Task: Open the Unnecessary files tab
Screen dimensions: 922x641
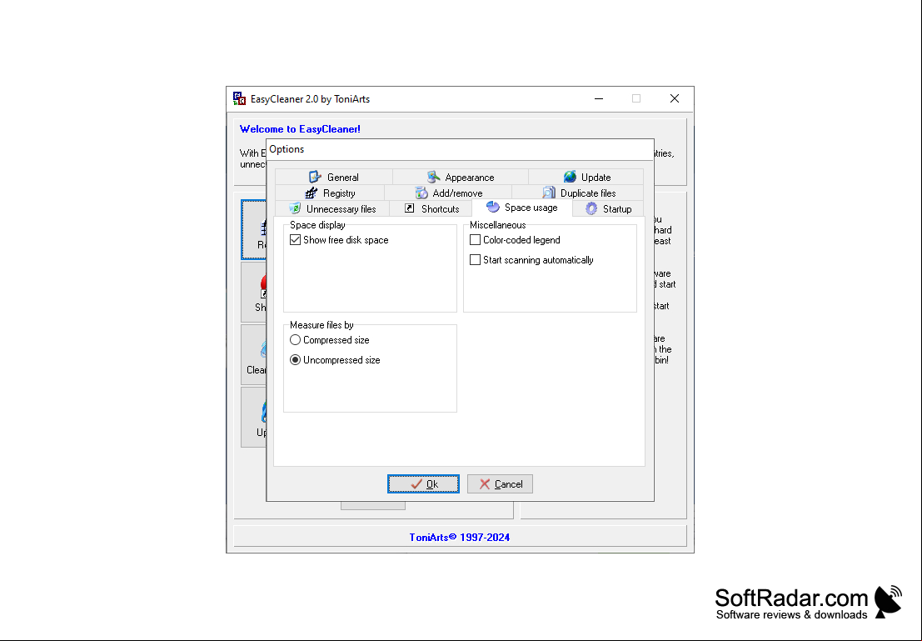Action: (x=331, y=208)
